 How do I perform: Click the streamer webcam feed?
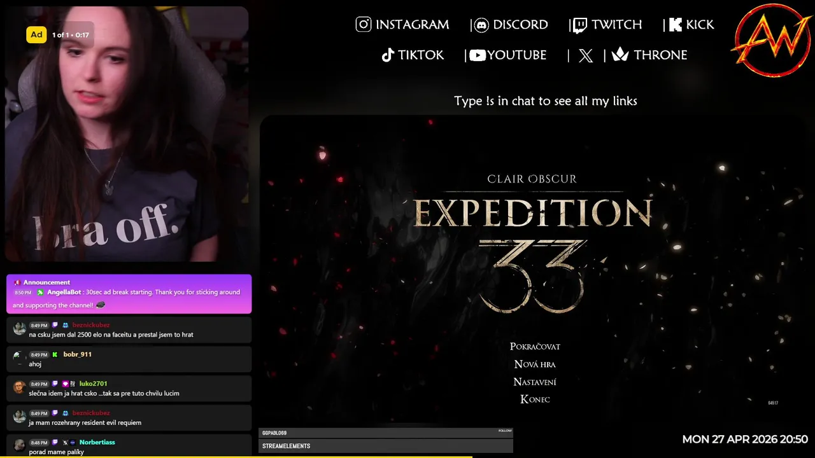[x=127, y=134]
